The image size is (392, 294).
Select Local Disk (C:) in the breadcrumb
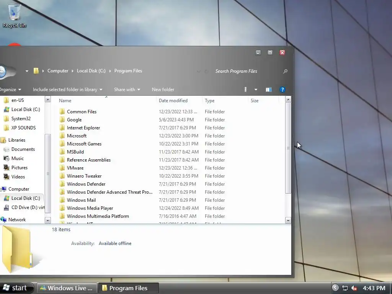click(91, 71)
